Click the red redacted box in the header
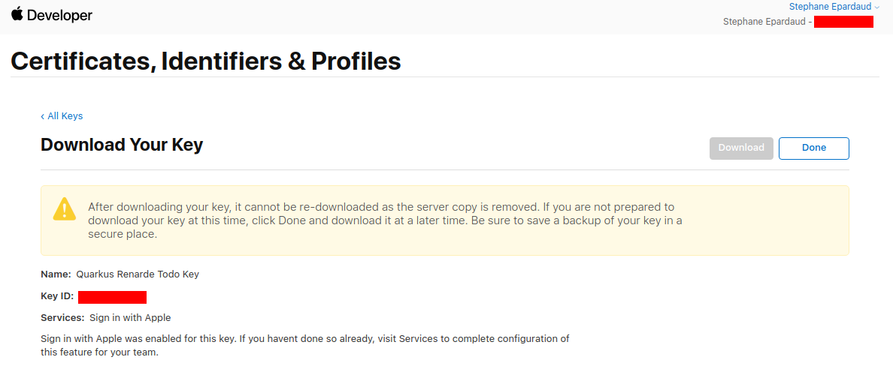The height and width of the screenshot is (387, 893). [x=843, y=22]
